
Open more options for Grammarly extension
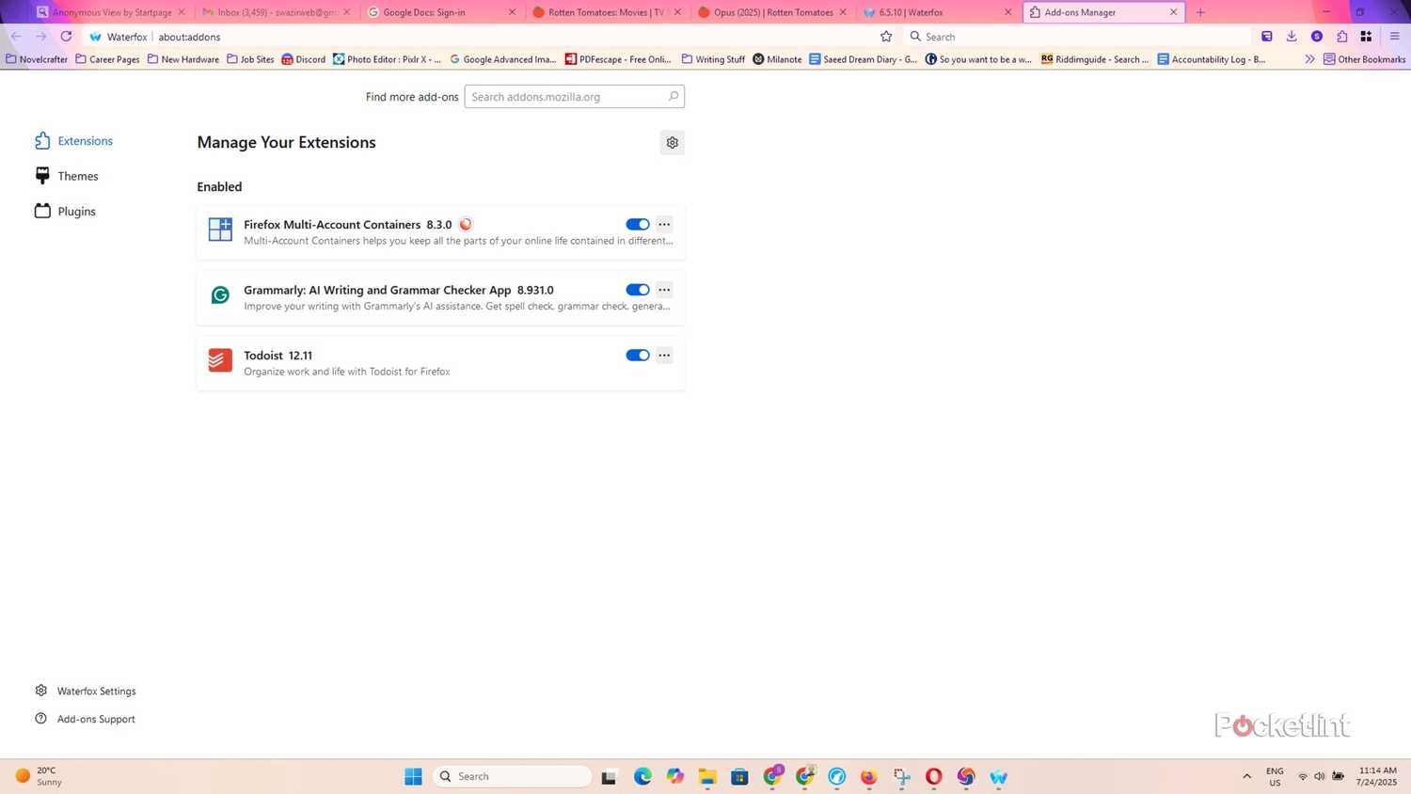(664, 290)
